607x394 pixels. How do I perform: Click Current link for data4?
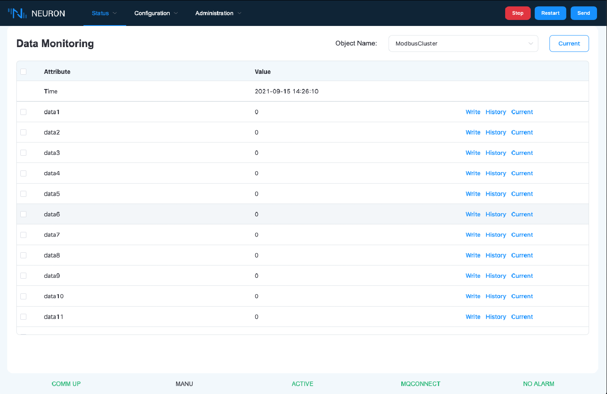click(522, 173)
